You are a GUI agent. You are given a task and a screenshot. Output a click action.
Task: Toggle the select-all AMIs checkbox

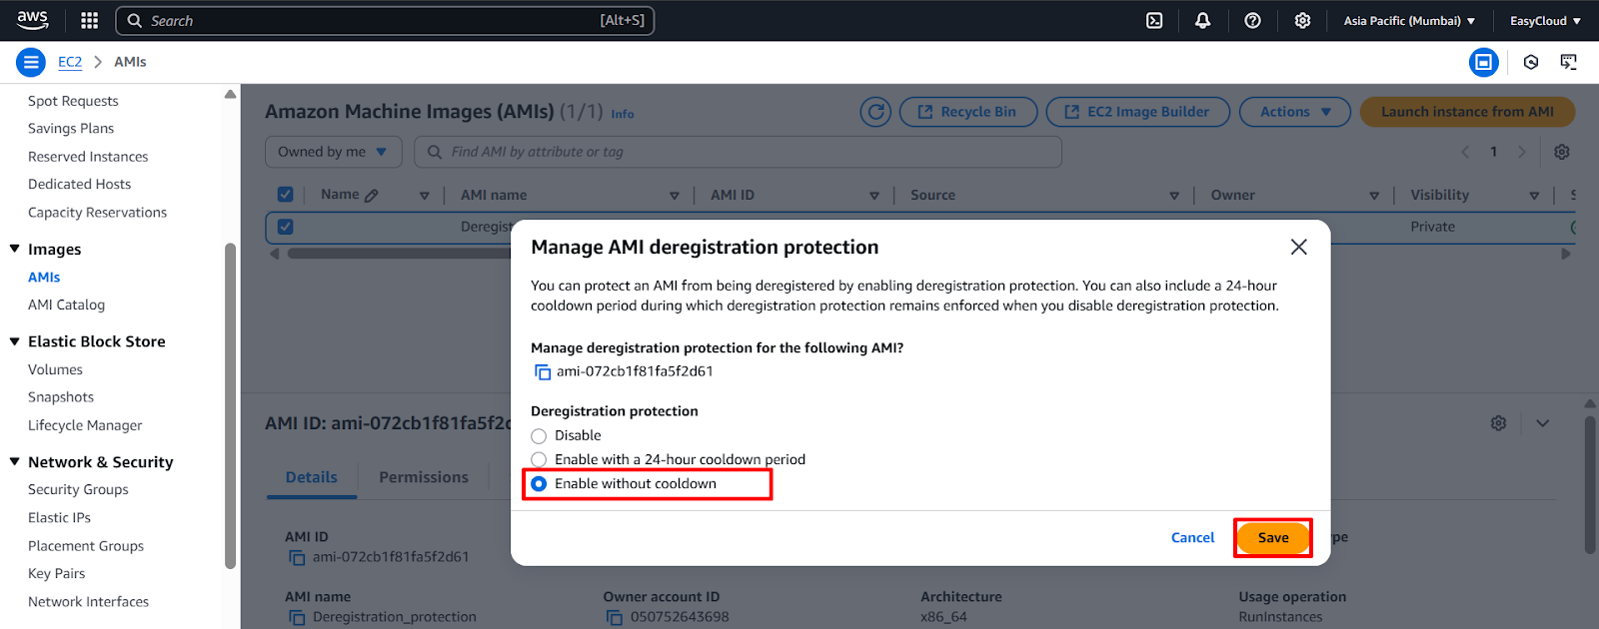click(x=285, y=195)
